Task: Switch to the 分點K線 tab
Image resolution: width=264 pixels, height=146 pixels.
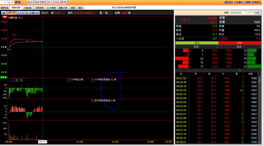Action: pos(27,8)
